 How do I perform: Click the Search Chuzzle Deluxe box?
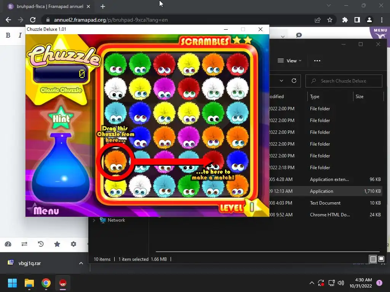click(x=344, y=81)
